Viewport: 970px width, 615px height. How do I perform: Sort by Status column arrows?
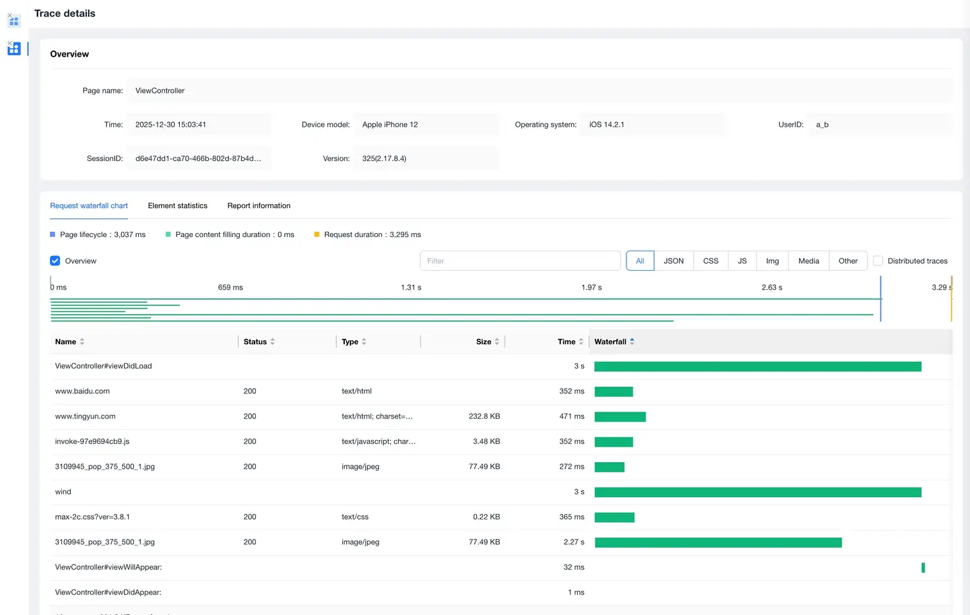click(x=272, y=342)
